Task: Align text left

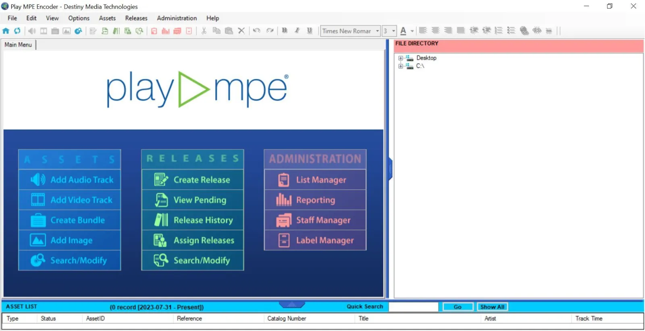Action: pyautogui.click(x=423, y=31)
